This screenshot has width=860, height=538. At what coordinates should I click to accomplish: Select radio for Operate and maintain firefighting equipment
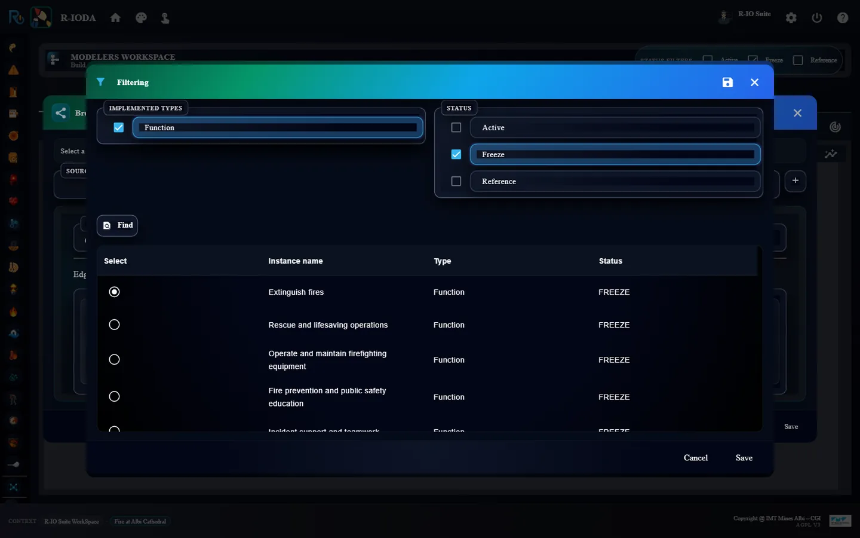[115, 359]
